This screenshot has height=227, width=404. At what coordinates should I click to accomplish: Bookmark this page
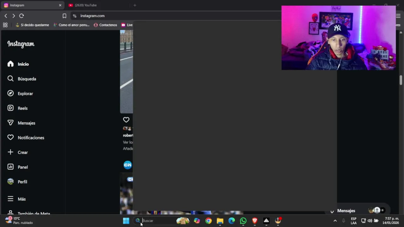(64, 16)
